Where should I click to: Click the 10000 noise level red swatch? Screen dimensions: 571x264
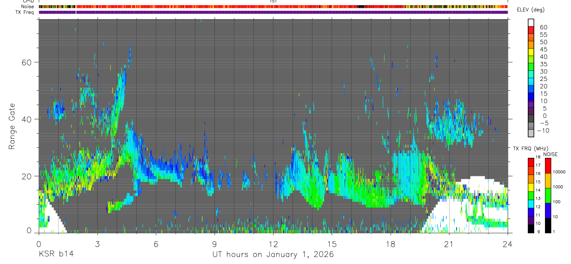(549, 166)
